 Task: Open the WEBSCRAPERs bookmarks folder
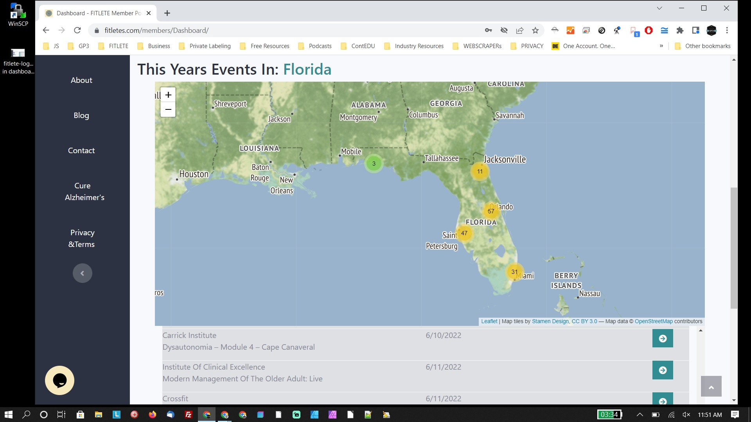tap(477, 46)
